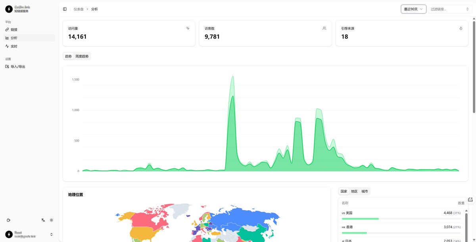Click the 短链接服务 subtitle text
Viewport: 476px width, 242px height.
coord(21,11)
